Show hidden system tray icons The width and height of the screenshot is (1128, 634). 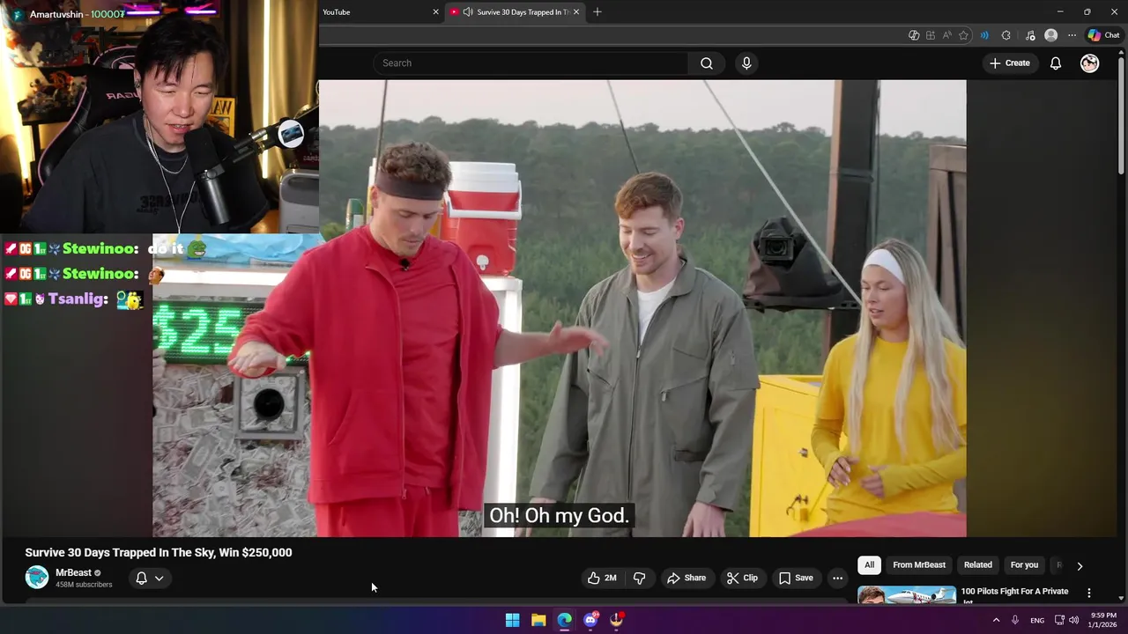[x=997, y=620]
